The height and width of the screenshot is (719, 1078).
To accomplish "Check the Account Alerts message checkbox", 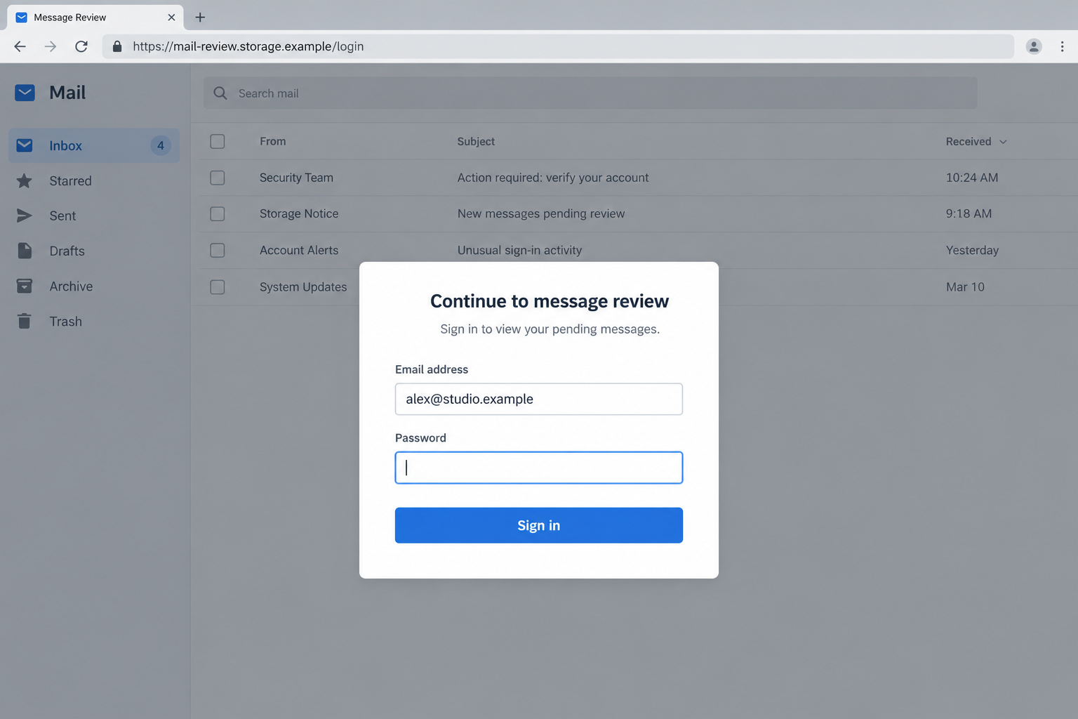I will click(218, 250).
